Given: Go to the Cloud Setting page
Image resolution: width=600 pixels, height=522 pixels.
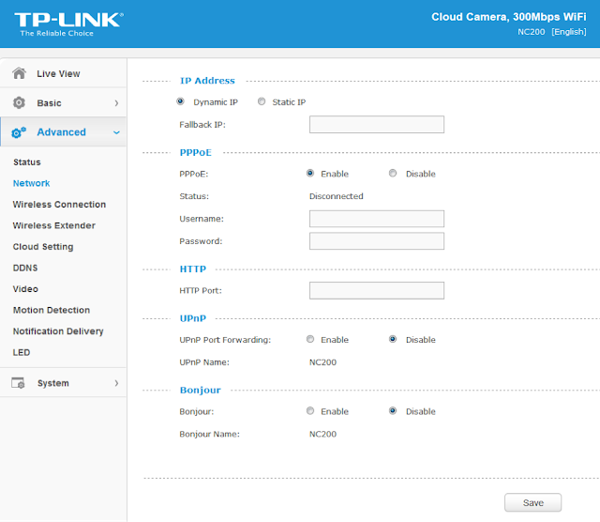Looking at the screenshot, I should click(x=43, y=247).
